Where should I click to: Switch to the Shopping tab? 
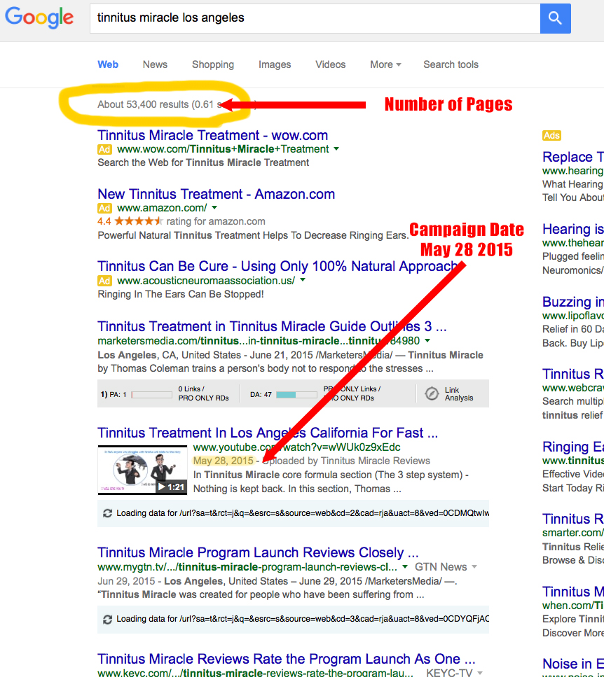click(x=213, y=65)
